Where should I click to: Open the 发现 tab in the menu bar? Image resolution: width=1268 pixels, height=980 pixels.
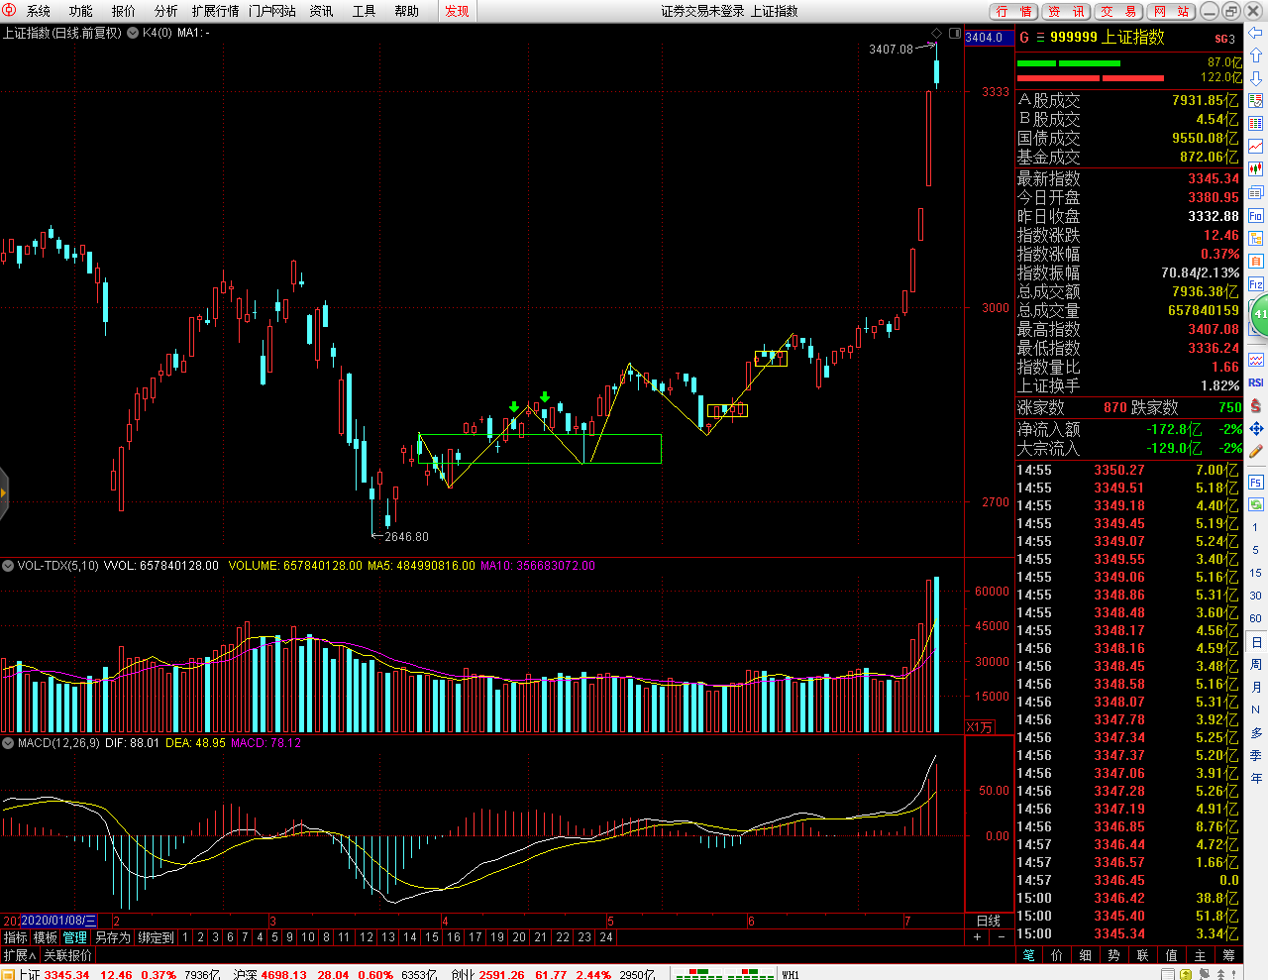pos(457,11)
